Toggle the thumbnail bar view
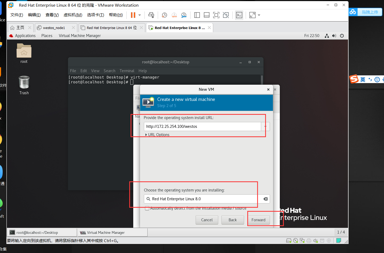 pyautogui.click(x=207, y=15)
